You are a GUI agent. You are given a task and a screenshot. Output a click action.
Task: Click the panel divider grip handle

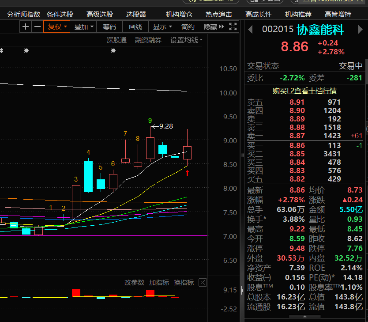click(x=242, y=155)
